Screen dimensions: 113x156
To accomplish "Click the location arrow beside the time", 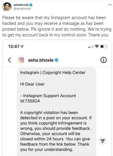I will click(22, 46).
